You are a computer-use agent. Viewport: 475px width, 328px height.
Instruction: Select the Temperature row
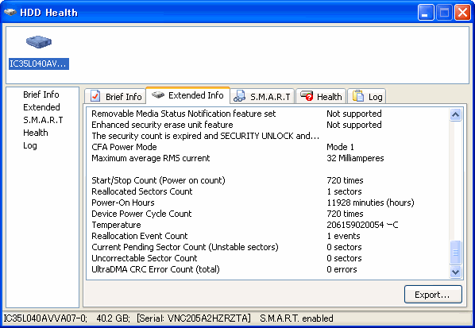268,225
